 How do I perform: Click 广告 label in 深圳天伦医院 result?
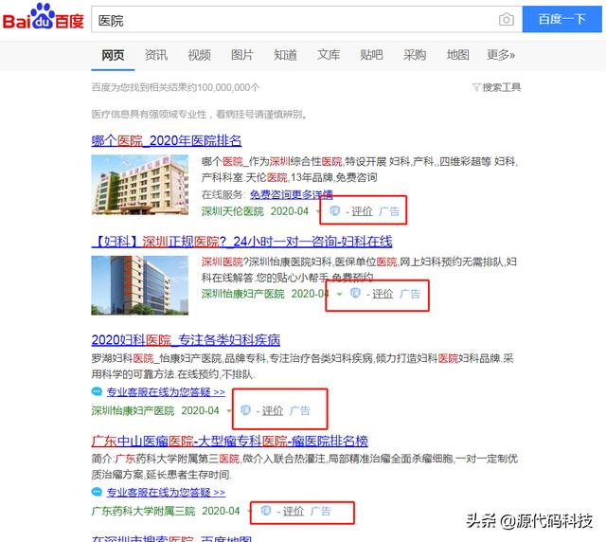click(389, 211)
